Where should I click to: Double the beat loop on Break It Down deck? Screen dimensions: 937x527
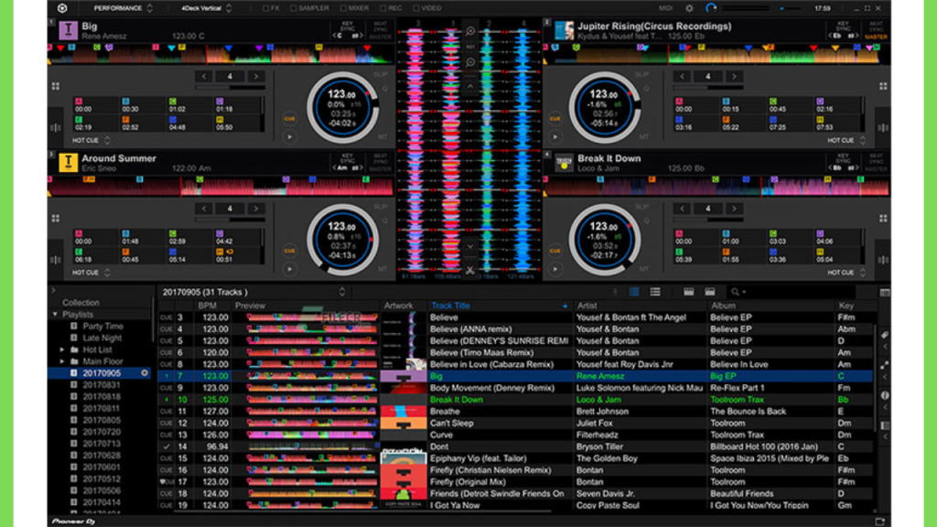click(x=734, y=209)
